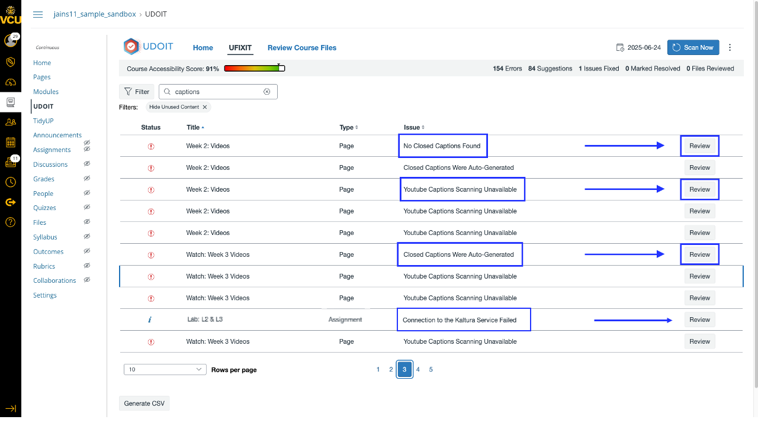The height and width of the screenshot is (426, 758).
Task: Click the Course Accessibility Score color bar
Action: tap(255, 69)
